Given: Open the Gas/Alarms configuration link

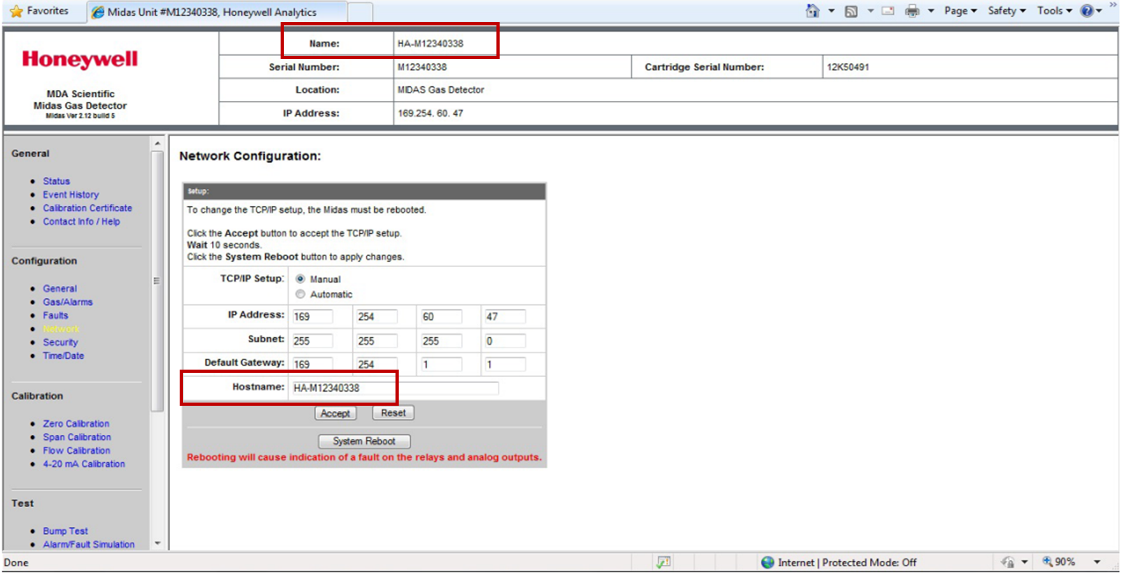Looking at the screenshot, I should pyautogui.click(x=68, y=302).
